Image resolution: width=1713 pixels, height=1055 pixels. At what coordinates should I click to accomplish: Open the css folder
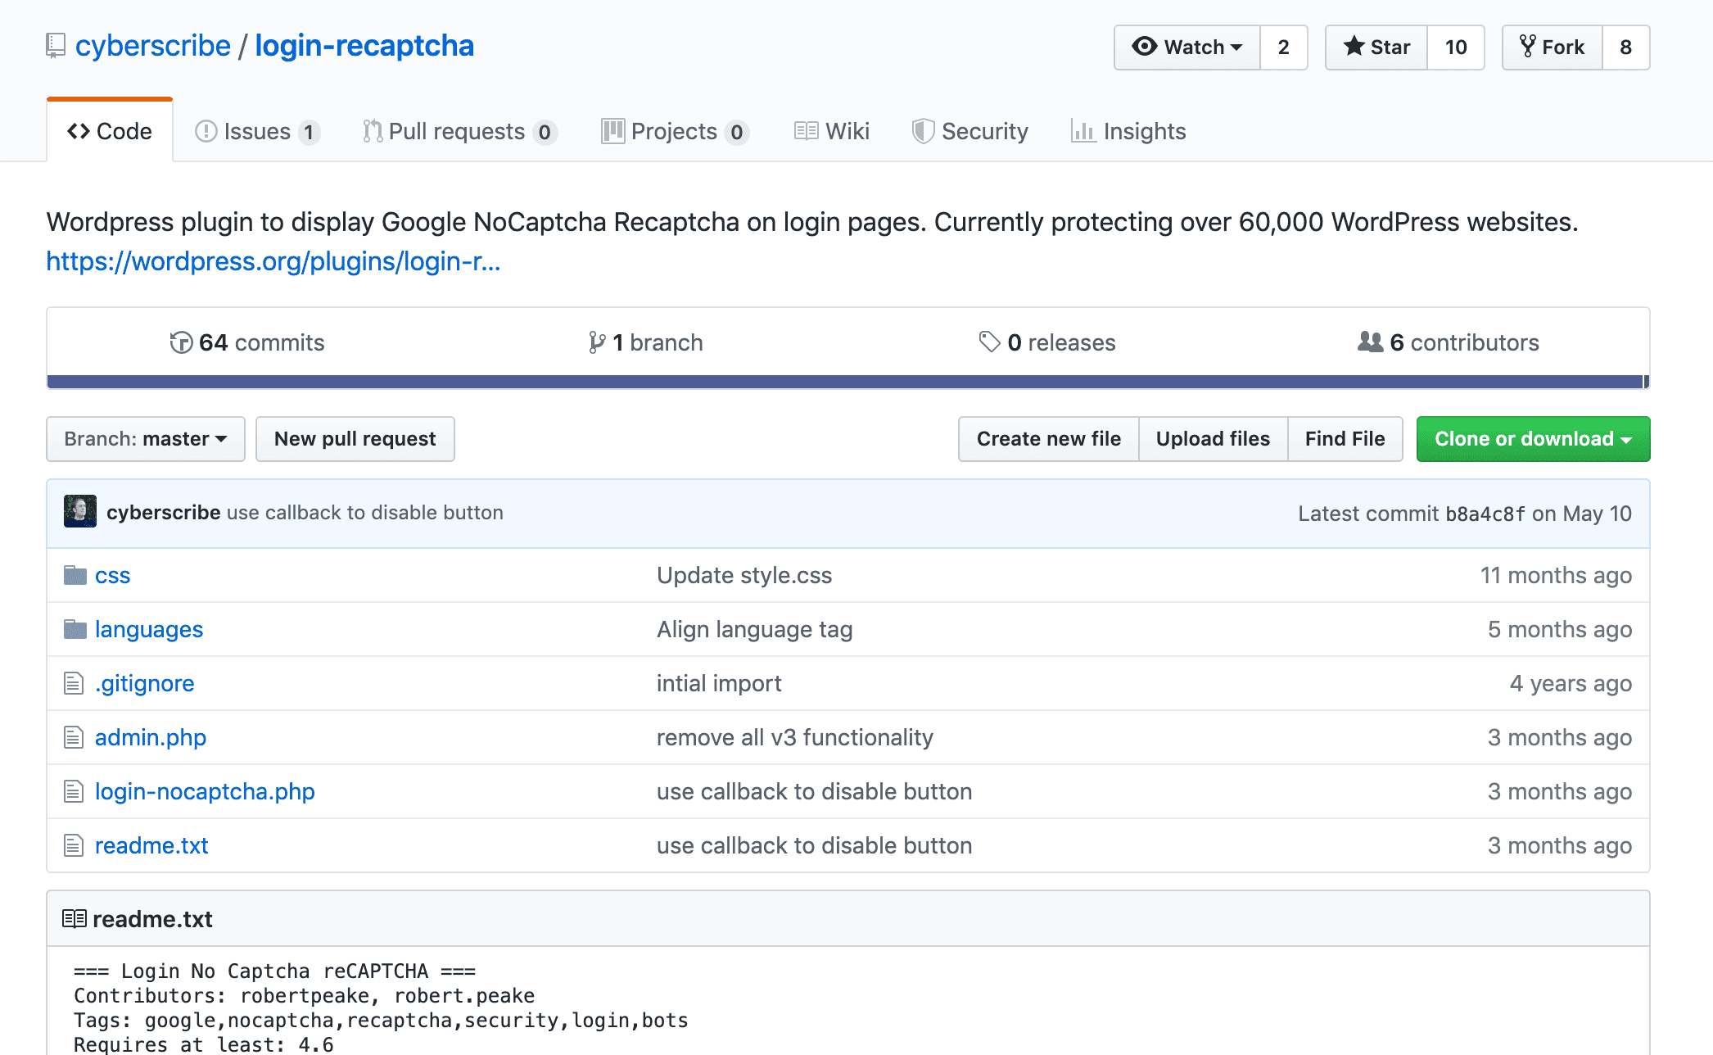coord(113,575)
